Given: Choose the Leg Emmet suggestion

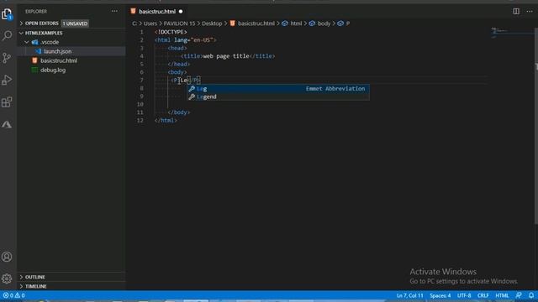Looking at the screenshot, I should [x=278, y=89].
